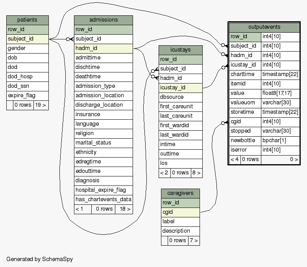Select gender column in patients
Screen dimensions: 307x267
[x=28, y=48]
